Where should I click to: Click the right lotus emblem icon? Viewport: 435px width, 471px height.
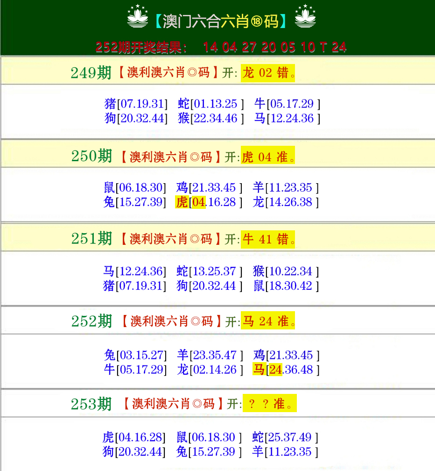(305, 16)
